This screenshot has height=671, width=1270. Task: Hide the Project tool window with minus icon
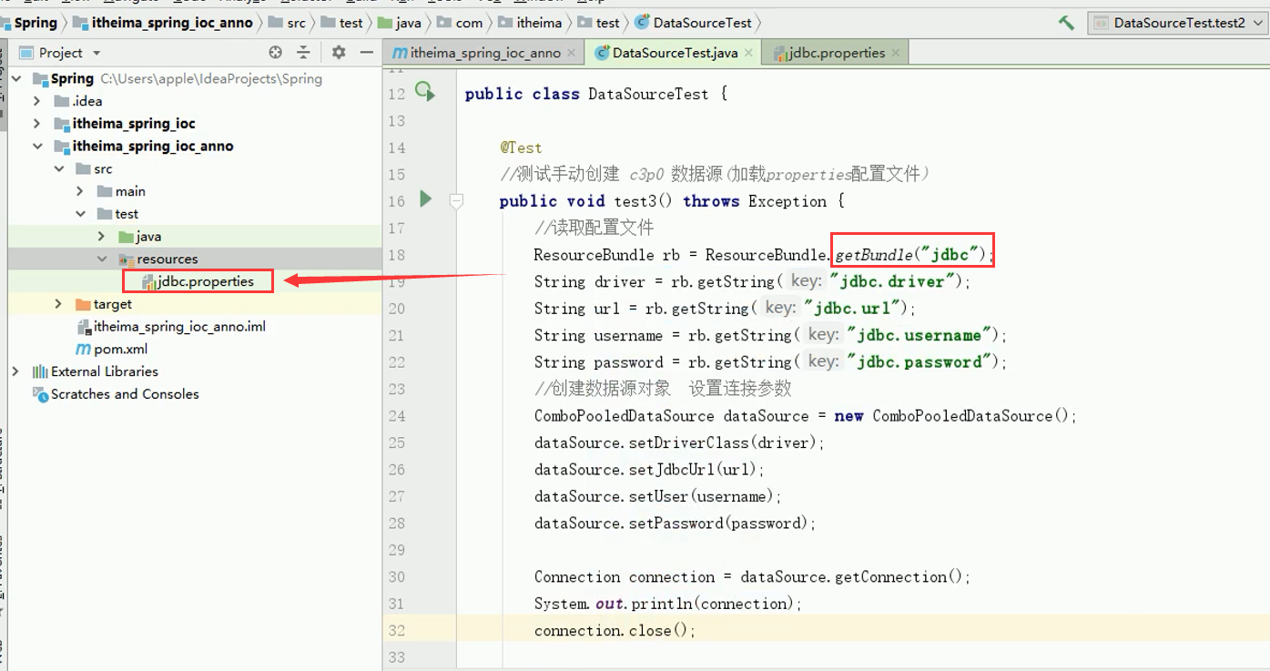367,53
